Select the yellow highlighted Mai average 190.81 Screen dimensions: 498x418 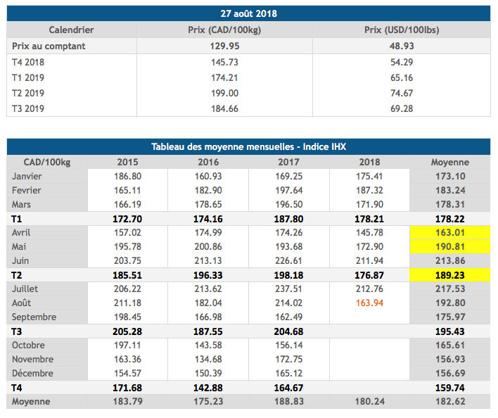click(449, 246)
